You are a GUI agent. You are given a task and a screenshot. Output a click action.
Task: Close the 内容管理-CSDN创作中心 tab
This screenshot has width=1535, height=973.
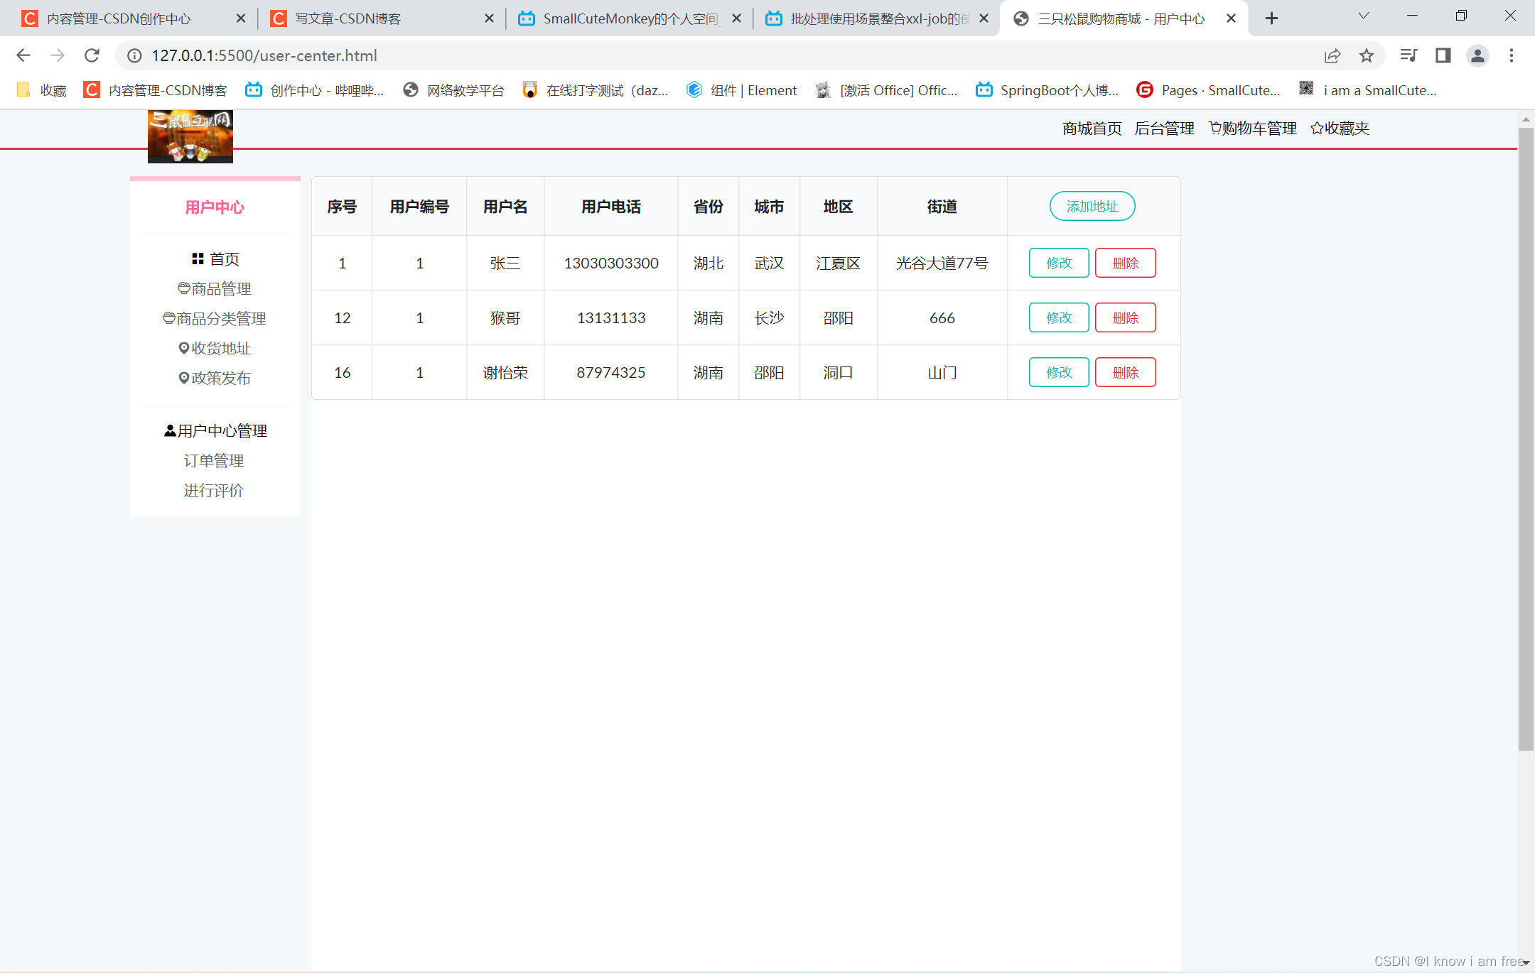coord(241,18)
